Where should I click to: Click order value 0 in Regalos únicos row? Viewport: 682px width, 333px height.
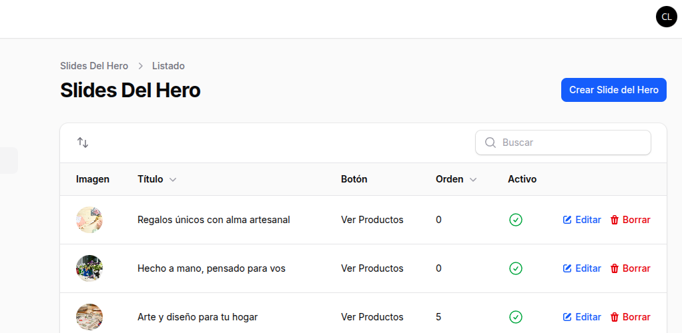[x=438, y=220]
